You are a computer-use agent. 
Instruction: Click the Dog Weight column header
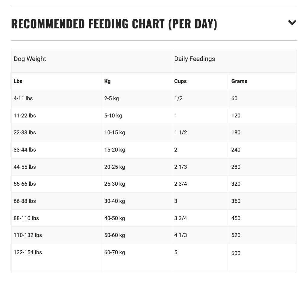tap(30, 59)
